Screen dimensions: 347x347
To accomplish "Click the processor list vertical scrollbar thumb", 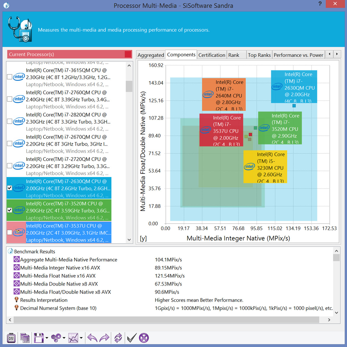I will point(129,86).
